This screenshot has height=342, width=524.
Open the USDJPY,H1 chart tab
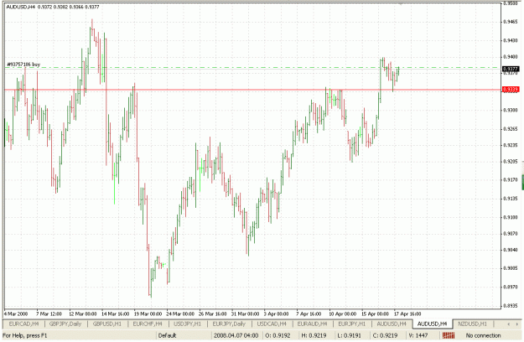[x=188, y=324]
